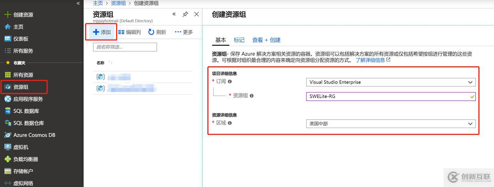
Task: Switch to the 标记 tab
Action: click(x=239, y=40)
